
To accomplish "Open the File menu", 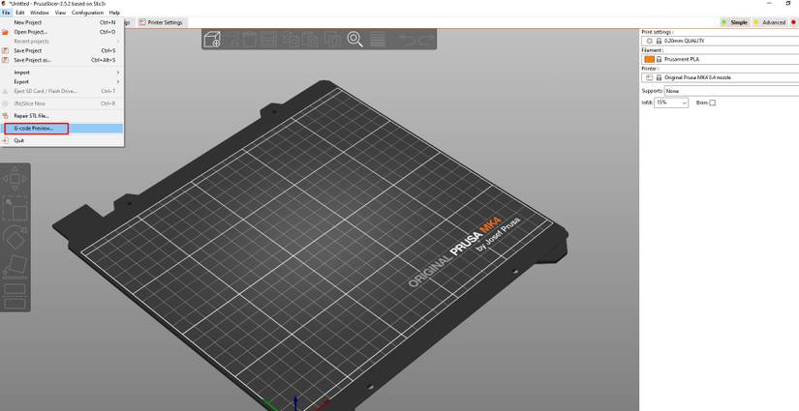I will point(6,13).
